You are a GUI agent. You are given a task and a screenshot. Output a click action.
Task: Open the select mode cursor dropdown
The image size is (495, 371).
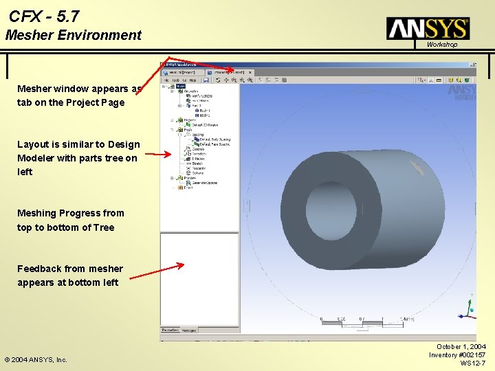tap(421, 80)
